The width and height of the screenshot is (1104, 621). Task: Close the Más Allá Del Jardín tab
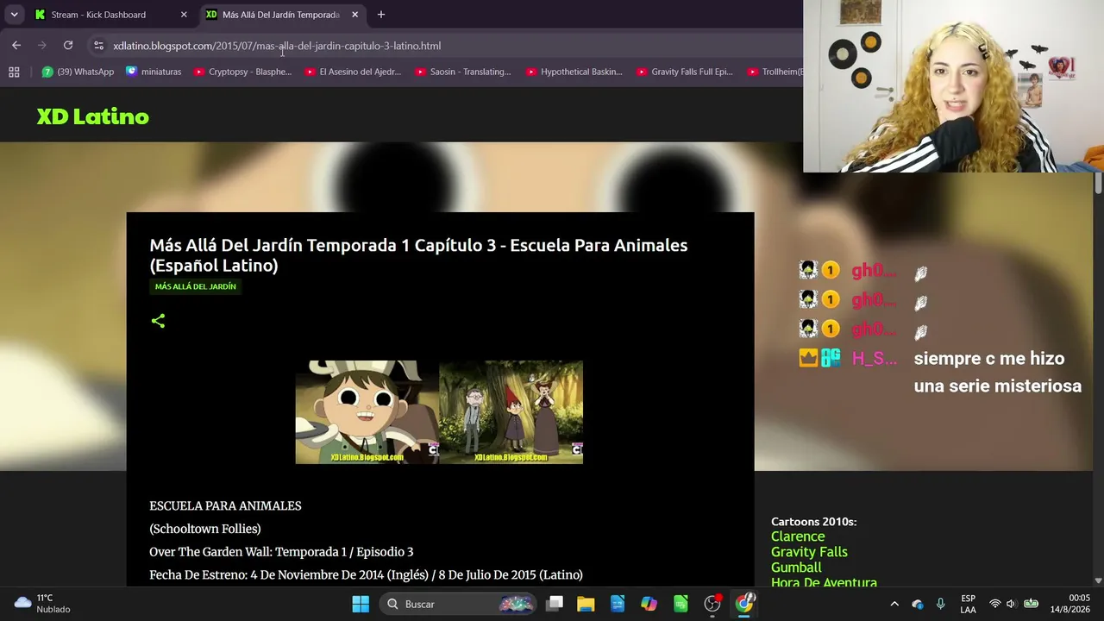point(354,15)
